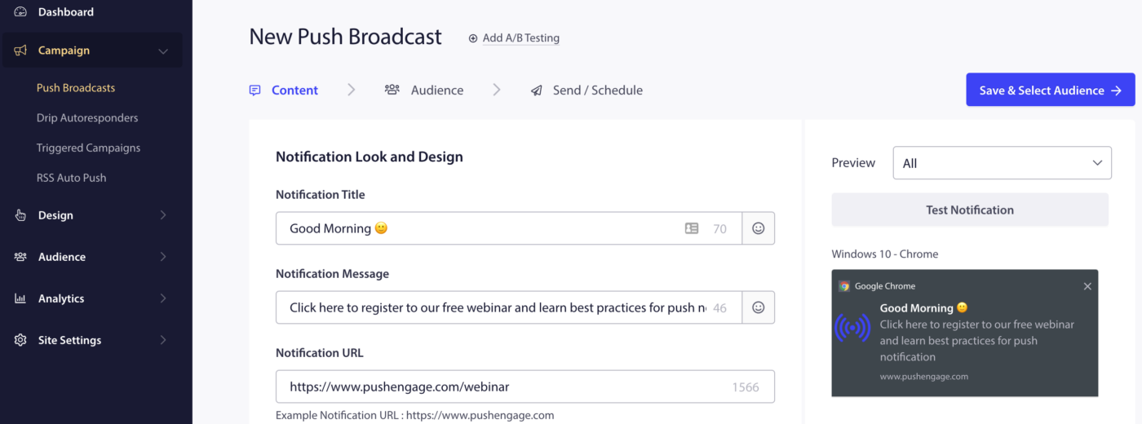The height and width of the screenshot is (424, 1142).
Task: Click Add A/B Testing link
Action: (514, 38)
